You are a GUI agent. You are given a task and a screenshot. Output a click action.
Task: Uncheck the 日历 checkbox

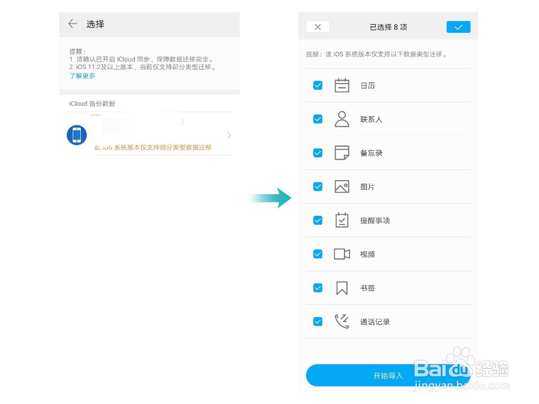(317, 85)
